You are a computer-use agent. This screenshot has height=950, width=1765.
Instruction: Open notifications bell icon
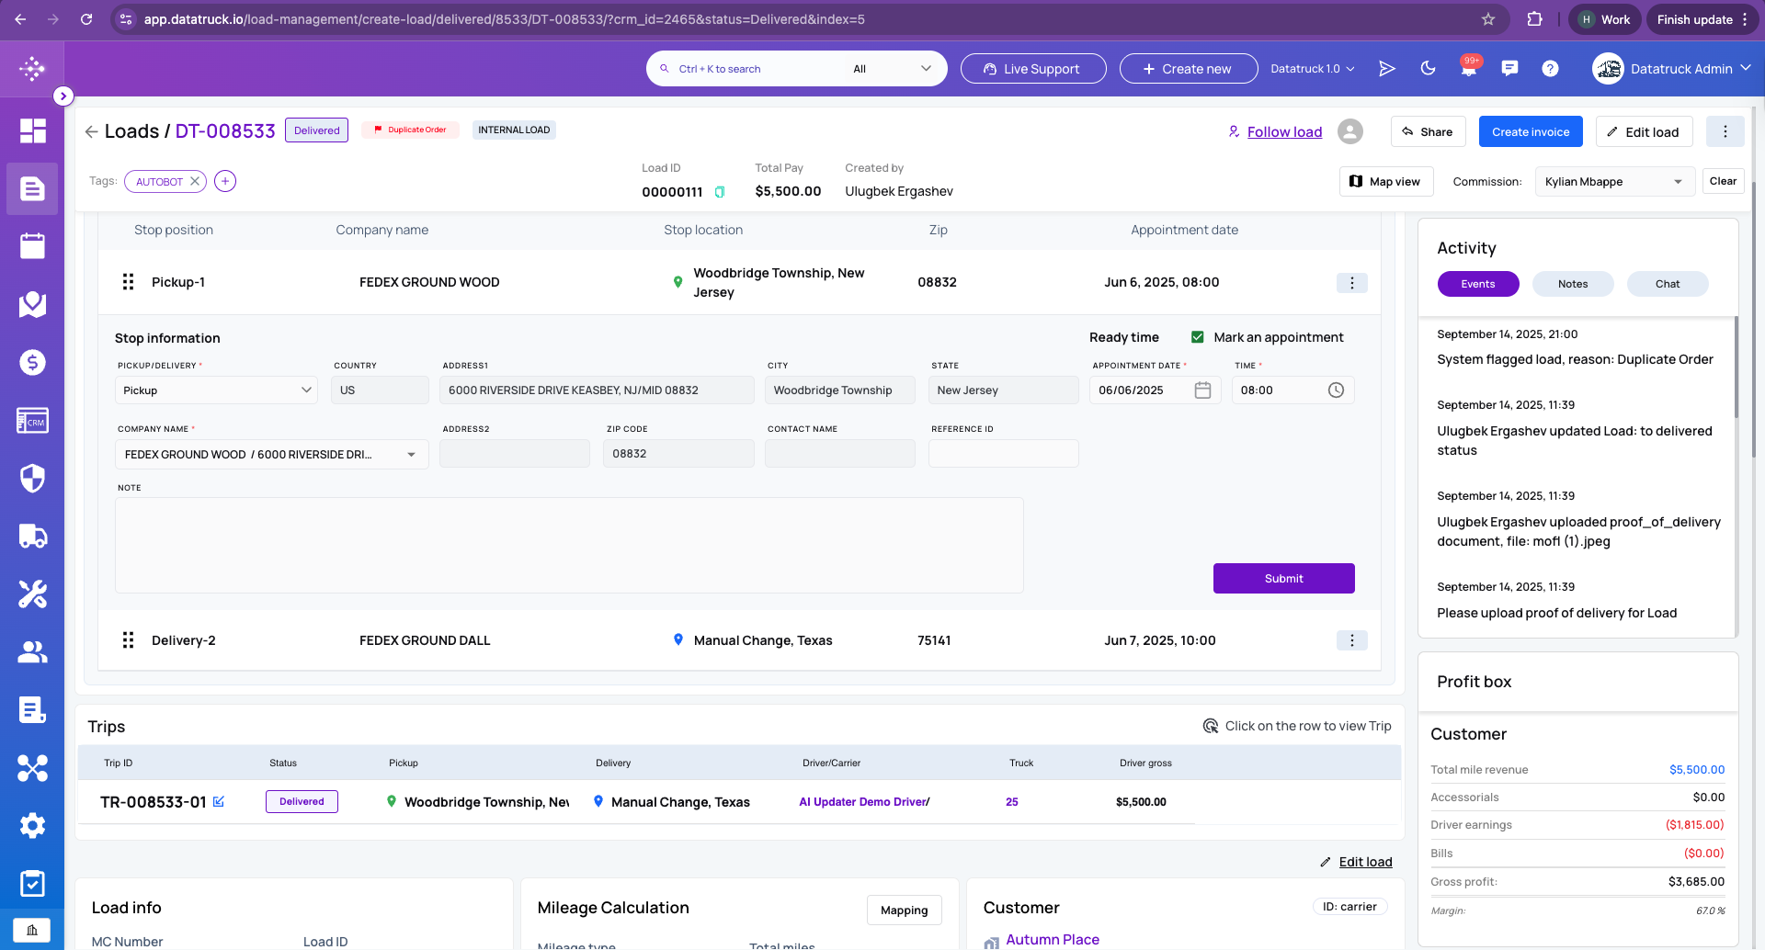1468,69
